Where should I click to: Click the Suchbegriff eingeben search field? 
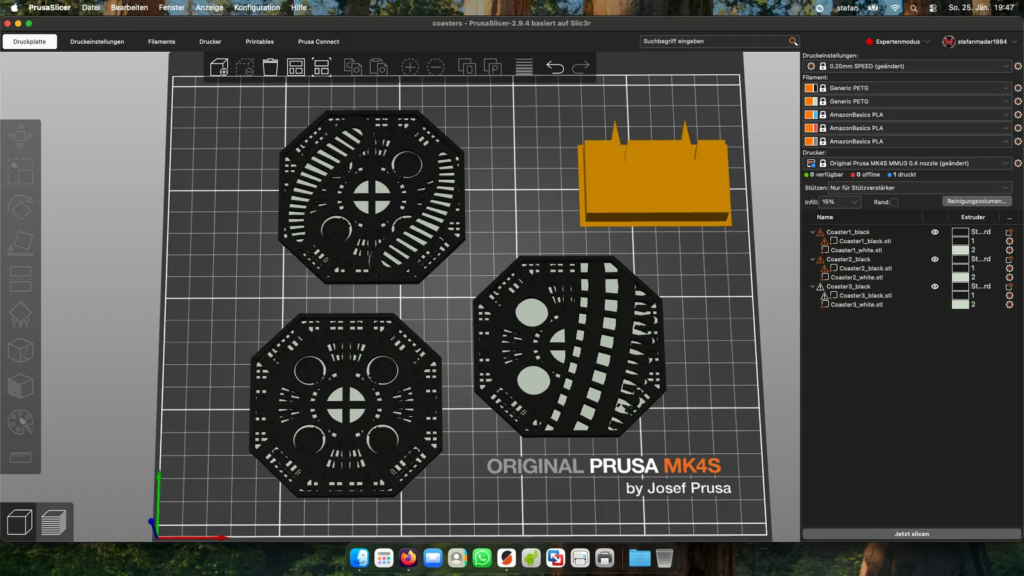pos(714,42)
